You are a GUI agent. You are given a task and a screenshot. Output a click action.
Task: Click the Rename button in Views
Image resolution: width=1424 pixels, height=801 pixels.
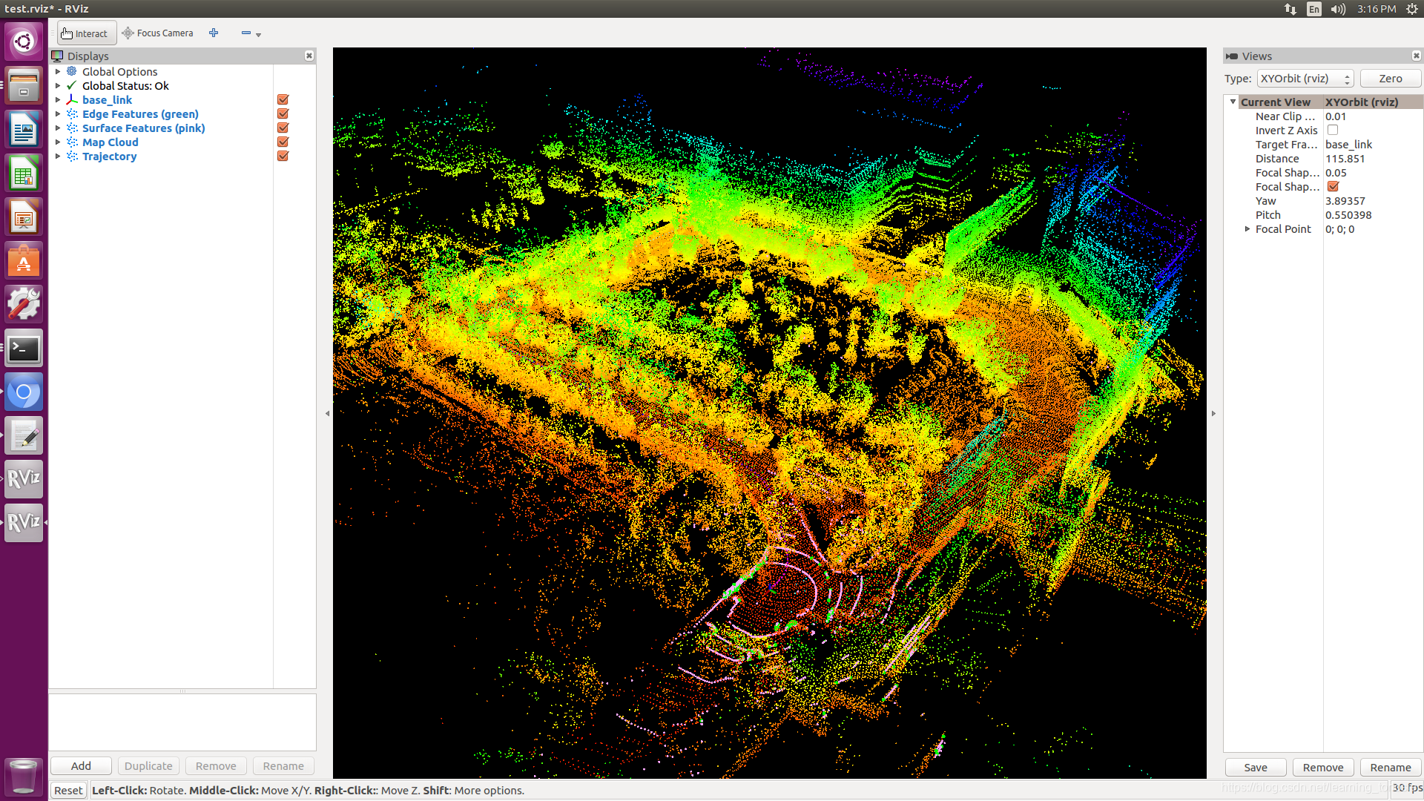[x=1391, y=768]
